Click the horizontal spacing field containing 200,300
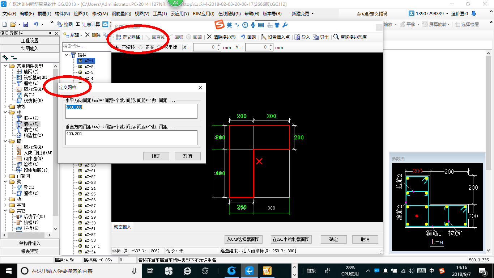 [132, 111]
